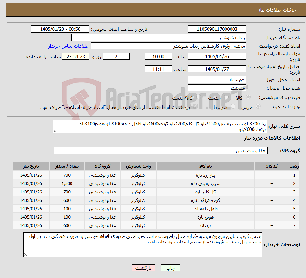Select the خدمت radio option
The width and height of the screenshot is (306, 278).
[x=226, y=97]
